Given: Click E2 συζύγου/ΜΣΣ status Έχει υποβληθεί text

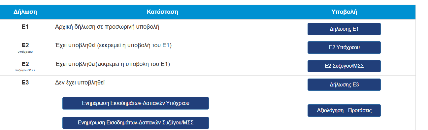Looking at the screenshot, I should tap(112, 64).
